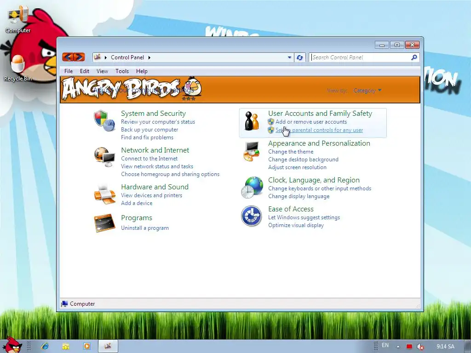Click Change the theme
Image resolution: width=471 pixels, height=353 pixels.
pyautogui.click(x=291, y=152)
